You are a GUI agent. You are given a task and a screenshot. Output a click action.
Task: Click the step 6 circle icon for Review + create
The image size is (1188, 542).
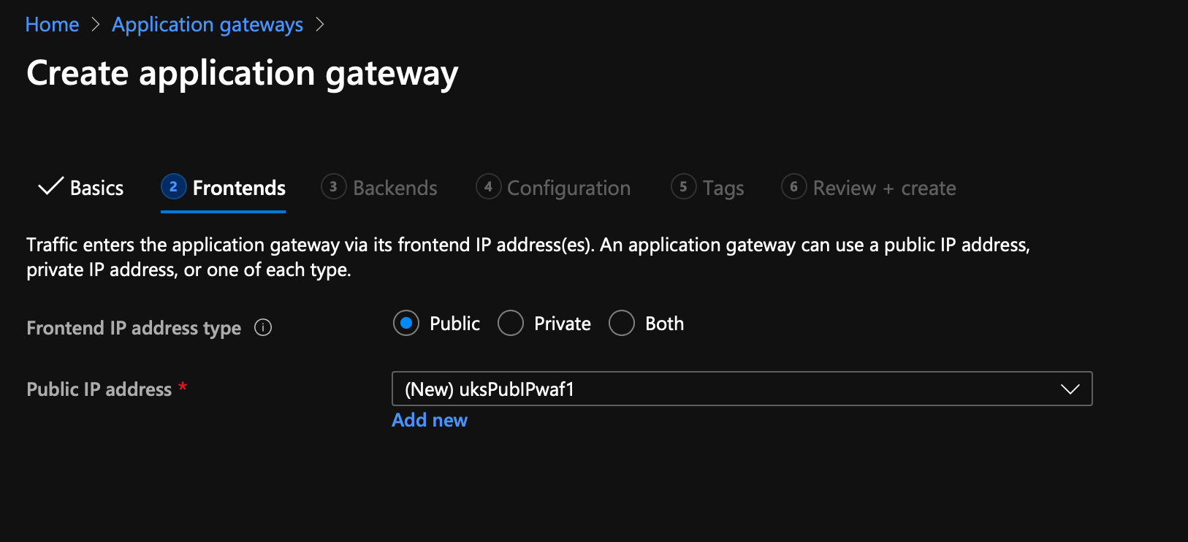coord(793,186)
